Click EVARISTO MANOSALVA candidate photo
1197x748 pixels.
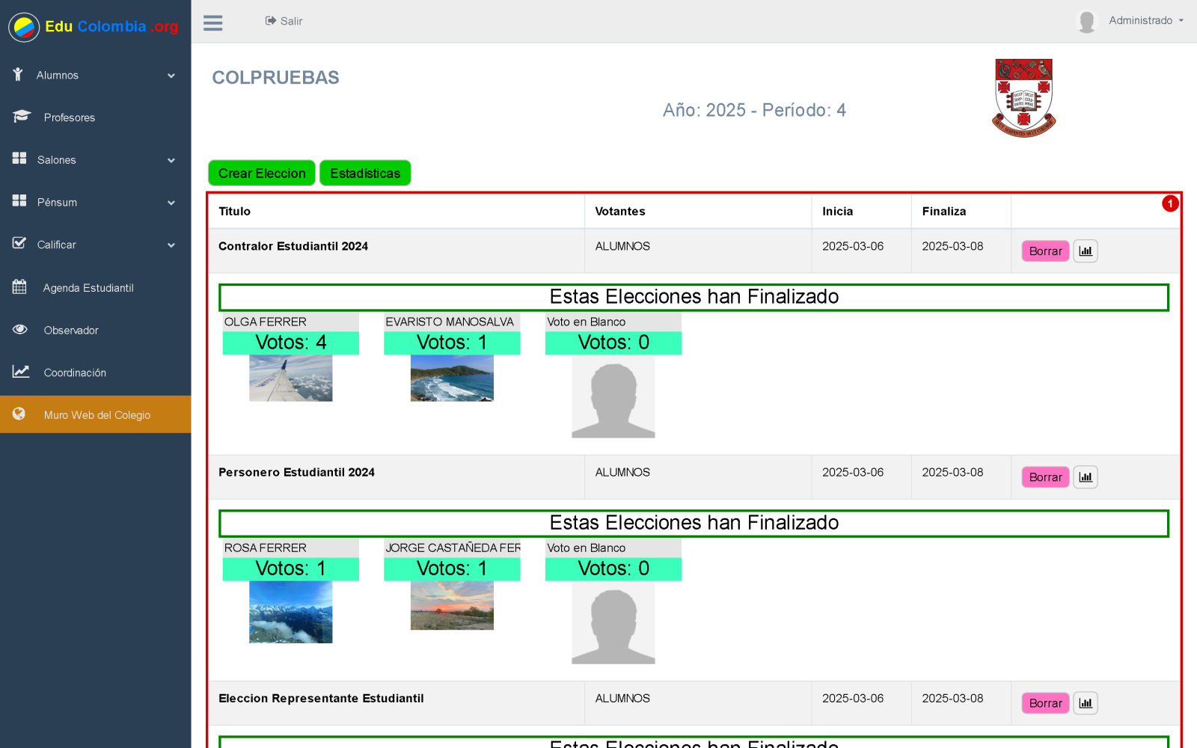(452, 378)
